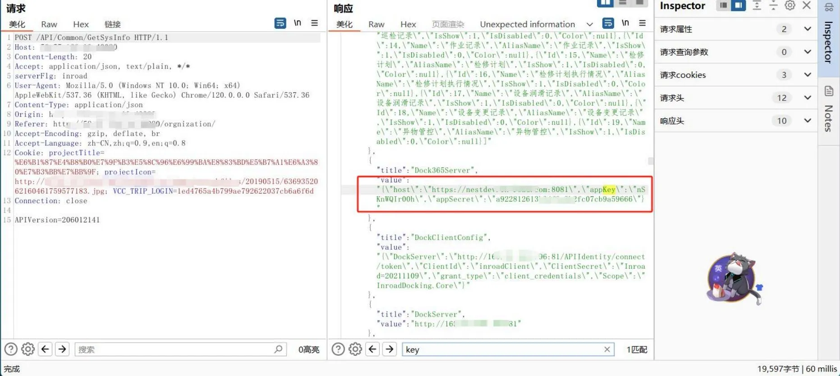Image resolution: width=840 pixels, height=376 pixels.
Task: Open the 页面渲染 response tab
Action: point(448,24)
